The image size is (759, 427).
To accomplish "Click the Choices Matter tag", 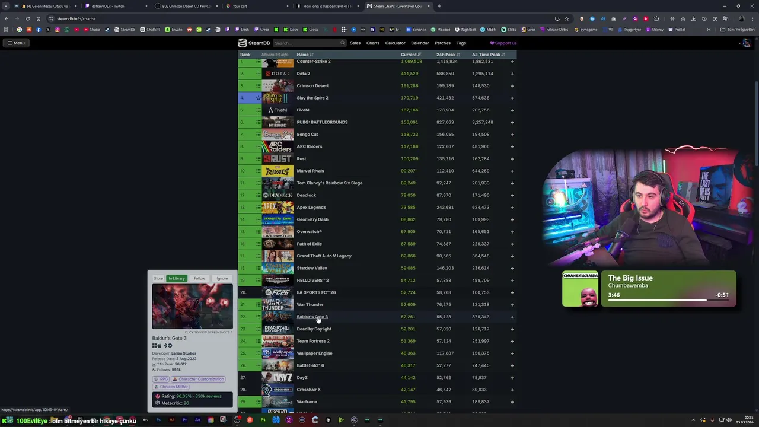I will [171, 387].
